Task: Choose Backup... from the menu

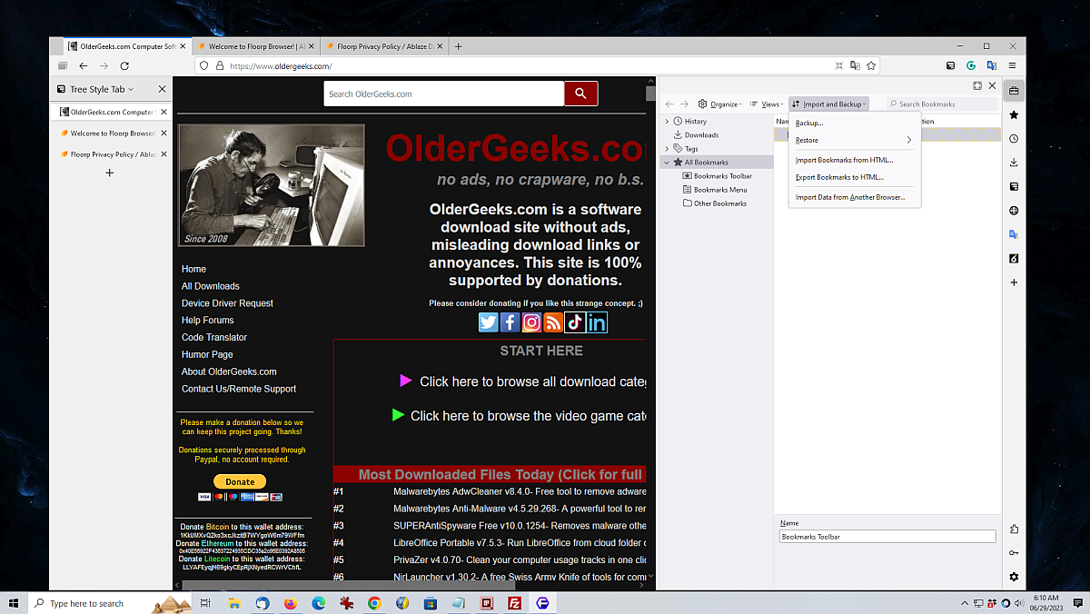Action: [809, 123]
